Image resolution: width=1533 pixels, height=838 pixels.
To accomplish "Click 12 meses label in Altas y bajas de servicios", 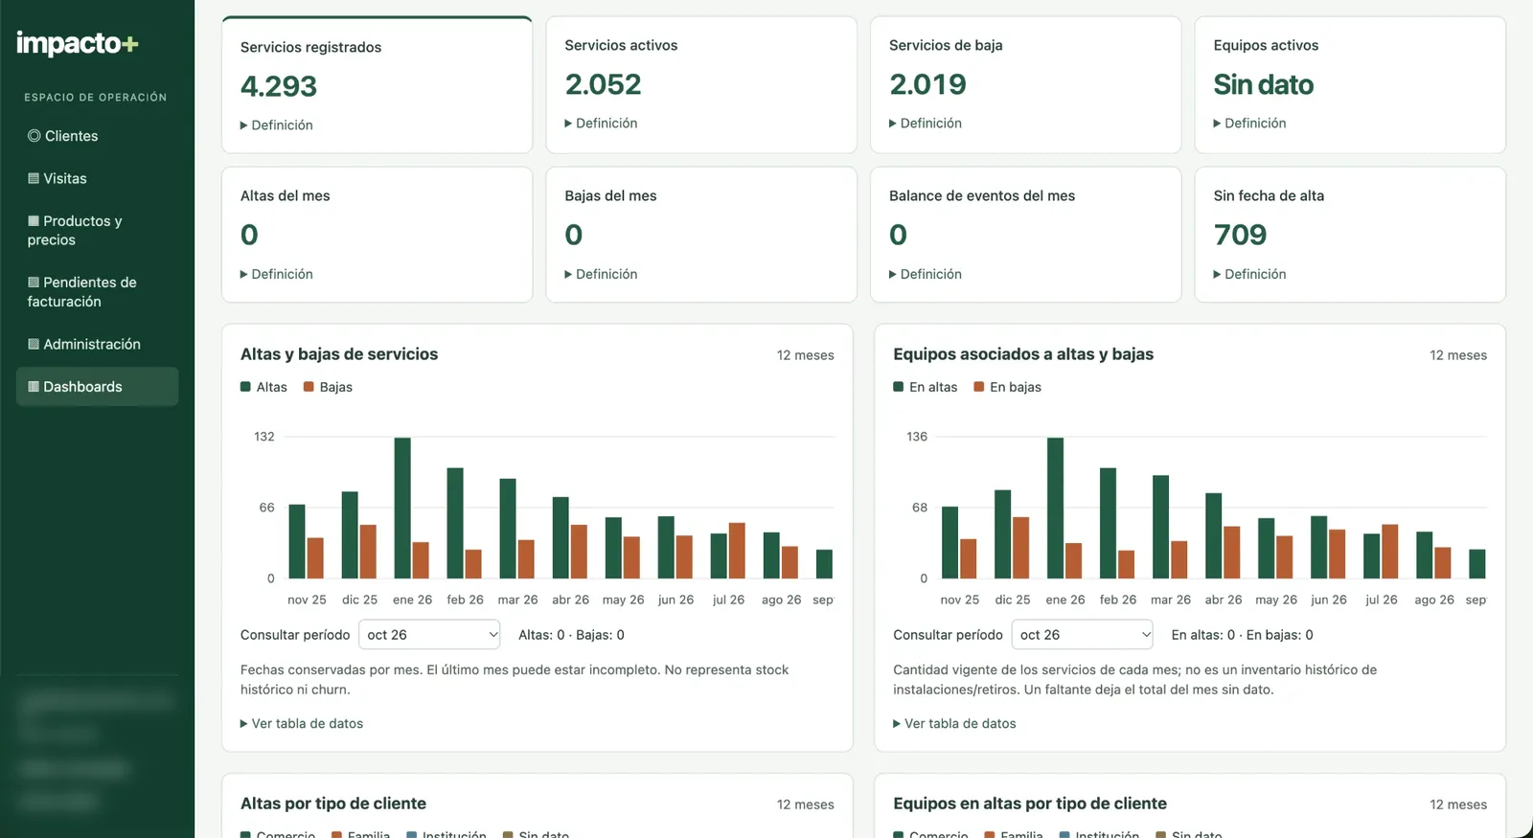I will 806,355.
